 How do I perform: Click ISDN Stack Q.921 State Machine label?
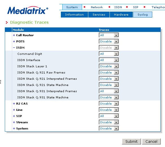[x=43, y=85]
